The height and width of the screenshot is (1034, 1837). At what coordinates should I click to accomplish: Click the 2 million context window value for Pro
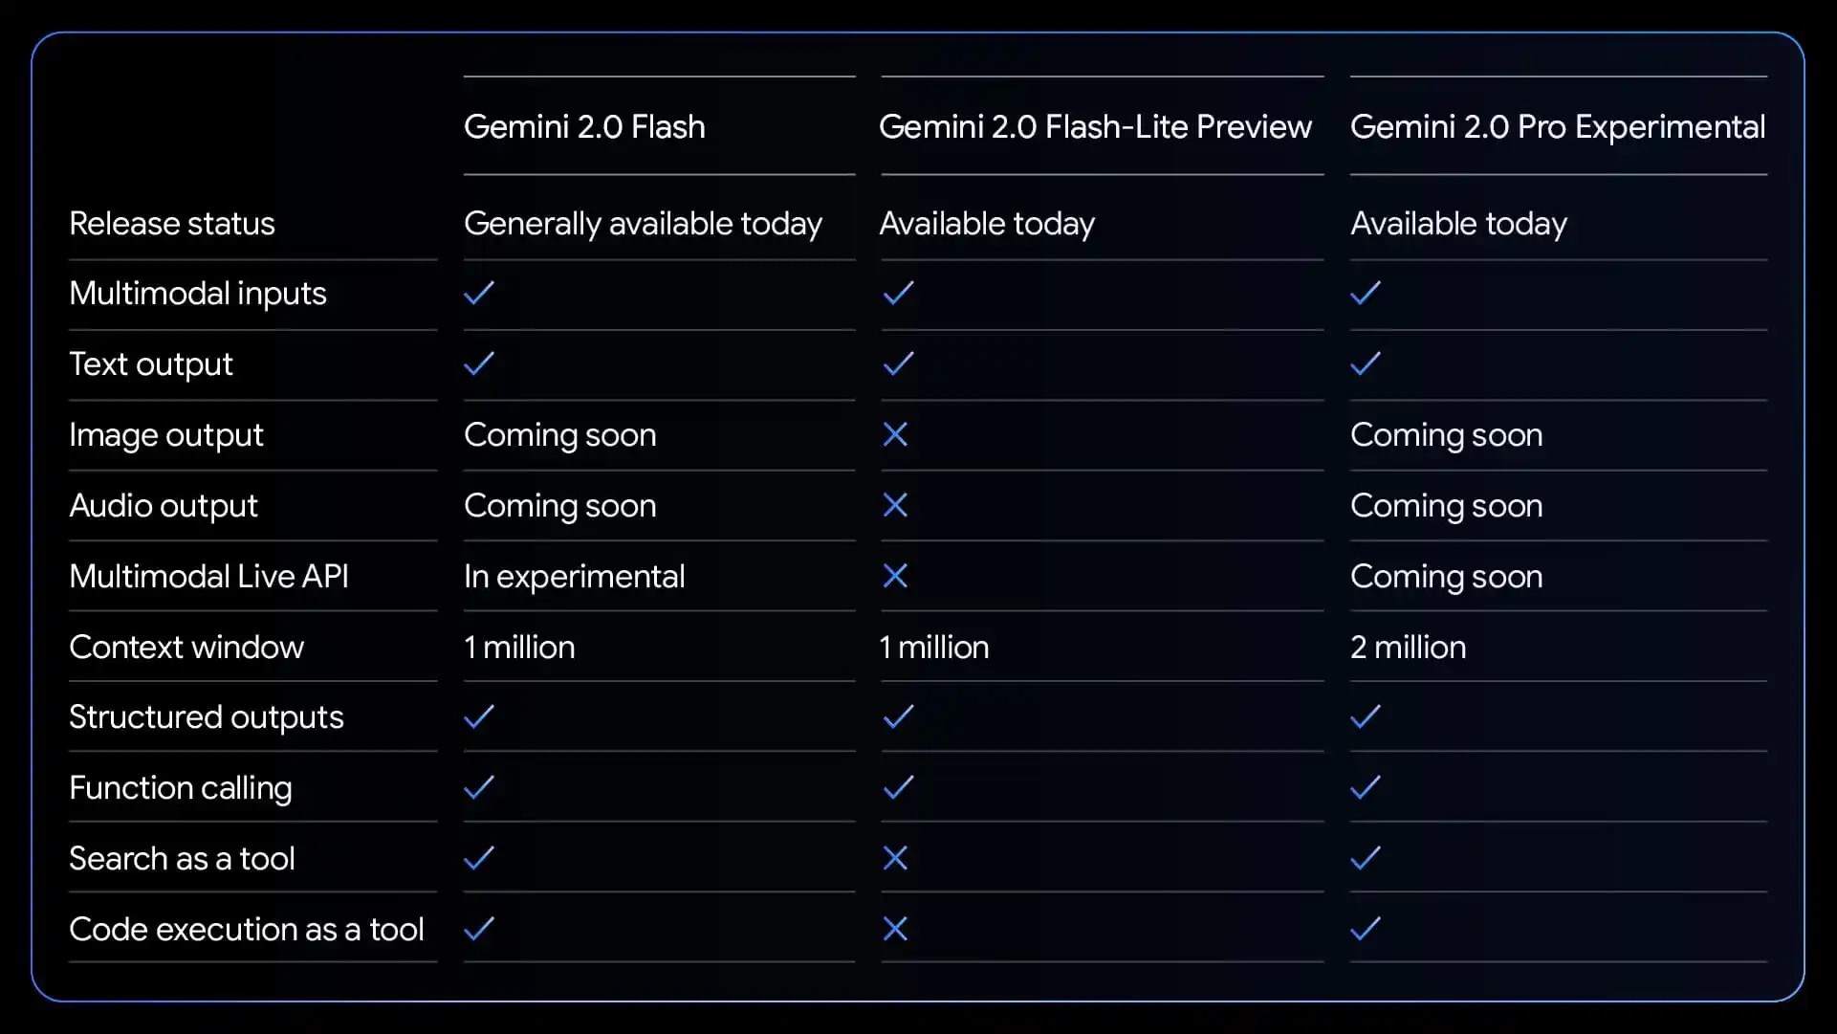(x=1407, y=647)
